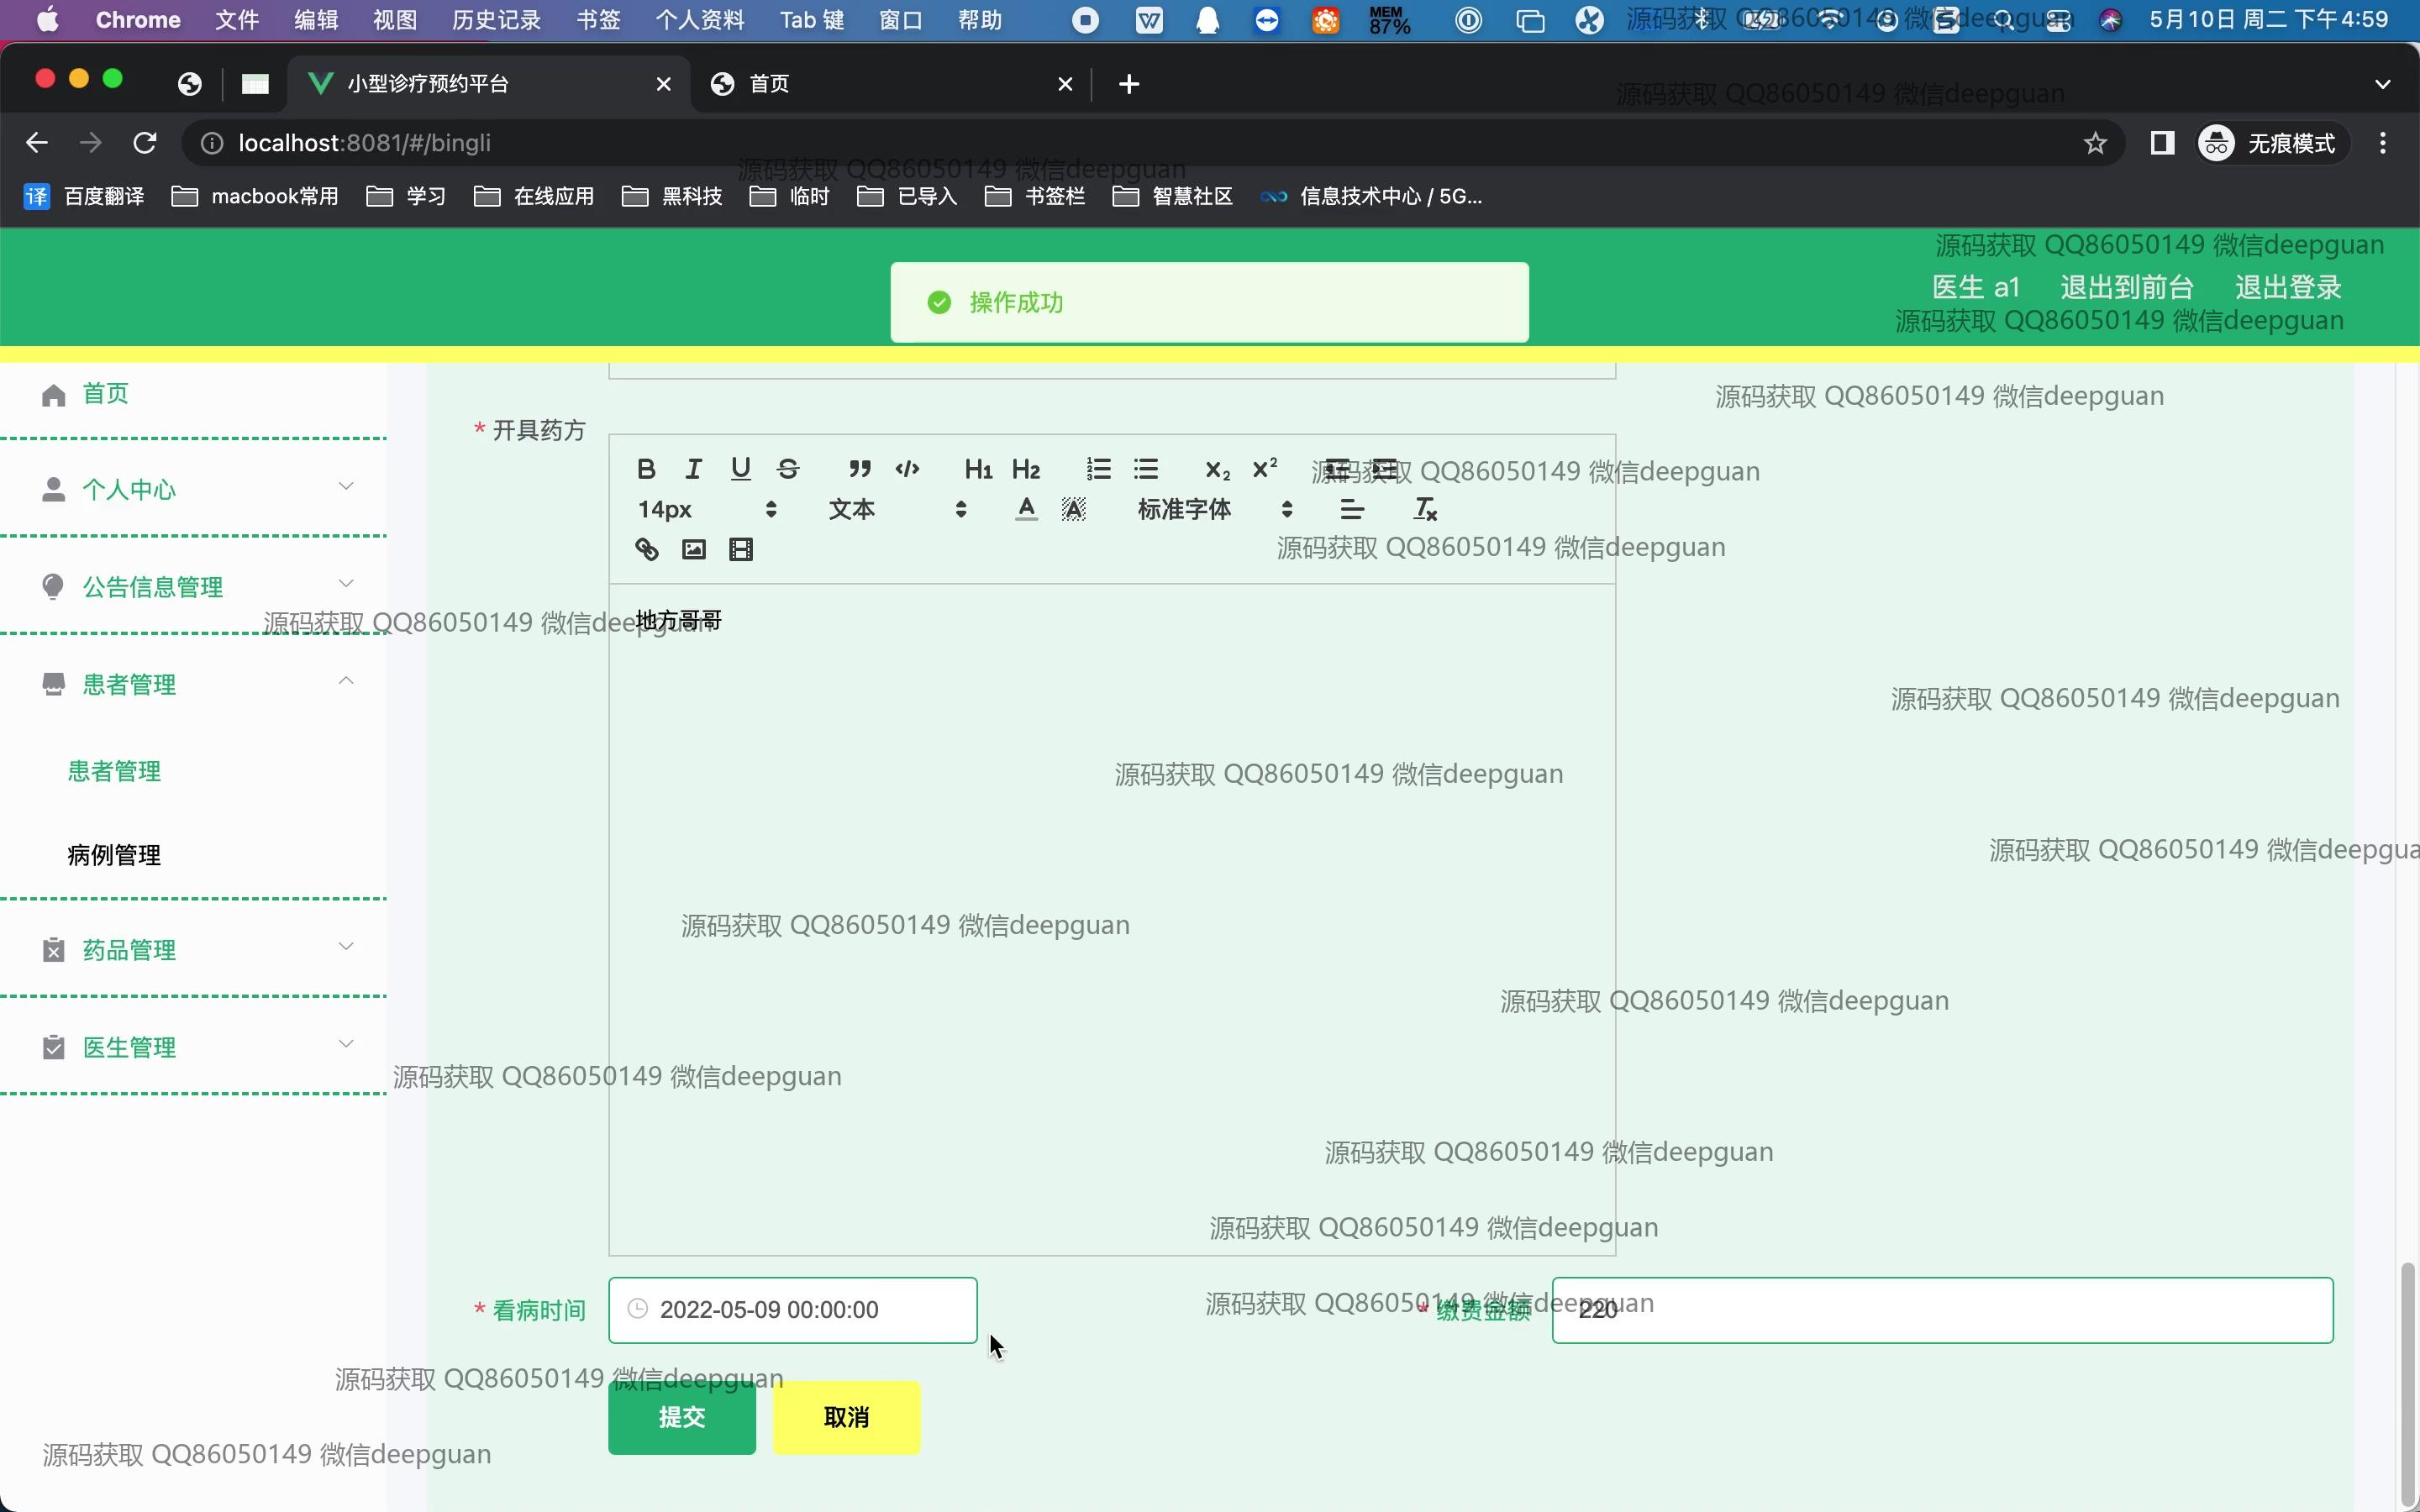
Task: Apply the ordered list format
Action: [1098, 469]
